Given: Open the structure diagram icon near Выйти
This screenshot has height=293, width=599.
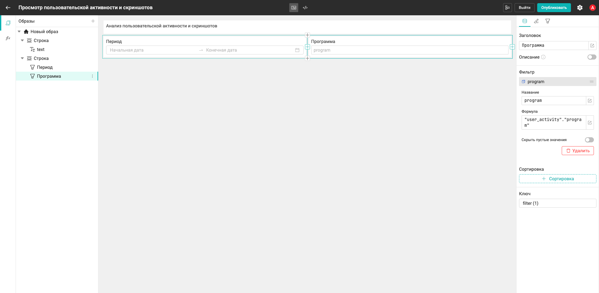Looking at the screenshot, I should [508, 8].
